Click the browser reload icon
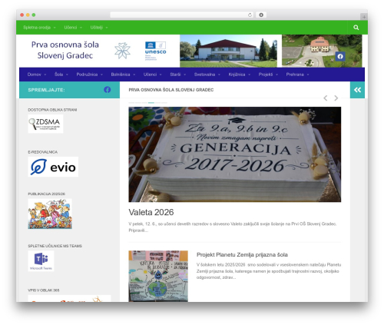 point(250,15)
